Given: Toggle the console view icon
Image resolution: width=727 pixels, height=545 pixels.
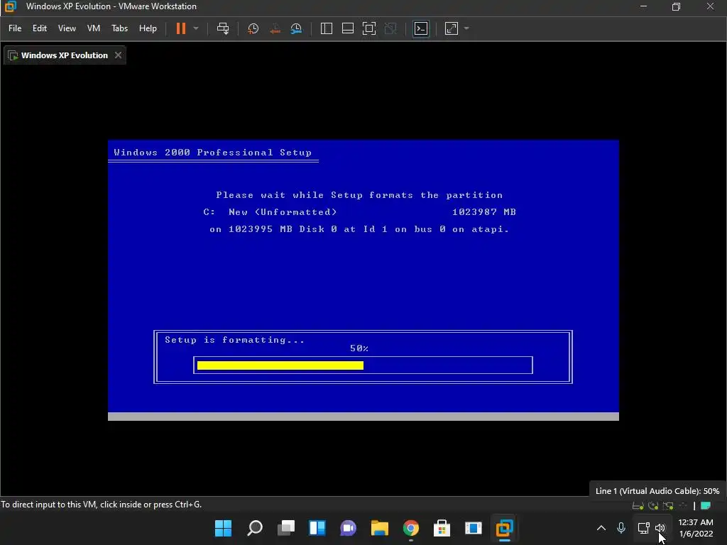Looking at the screenshot, I should click(x=421, y=28).
